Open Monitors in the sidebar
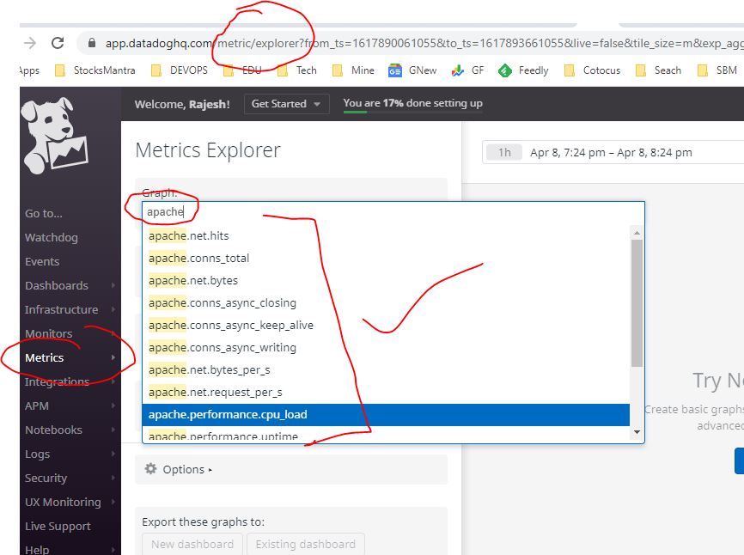 [x=48, y=333]
